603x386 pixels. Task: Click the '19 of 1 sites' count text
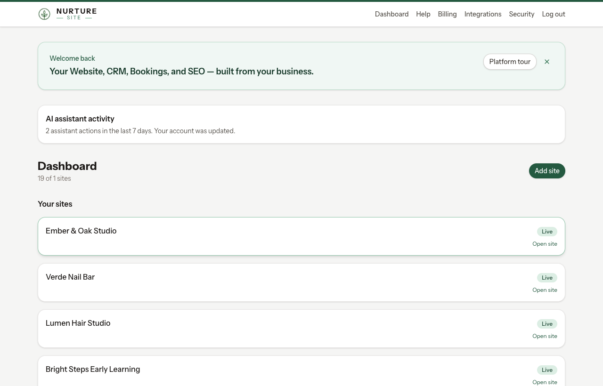[54, 178]
